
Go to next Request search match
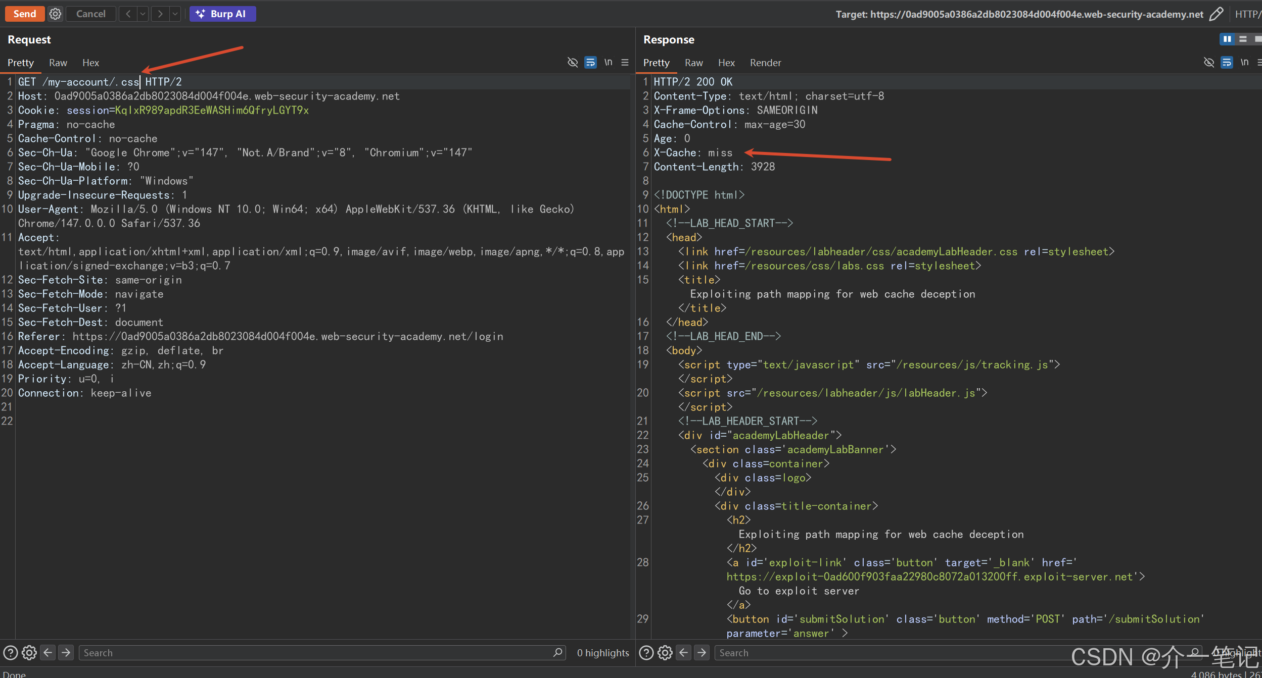(x=66, y=653)
